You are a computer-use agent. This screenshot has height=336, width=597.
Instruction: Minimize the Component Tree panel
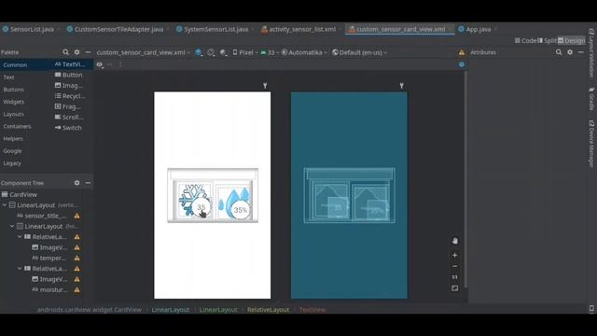coord(88,183)
